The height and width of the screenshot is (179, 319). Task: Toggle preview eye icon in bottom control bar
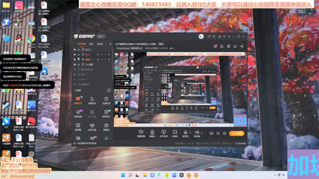[218, 133]
